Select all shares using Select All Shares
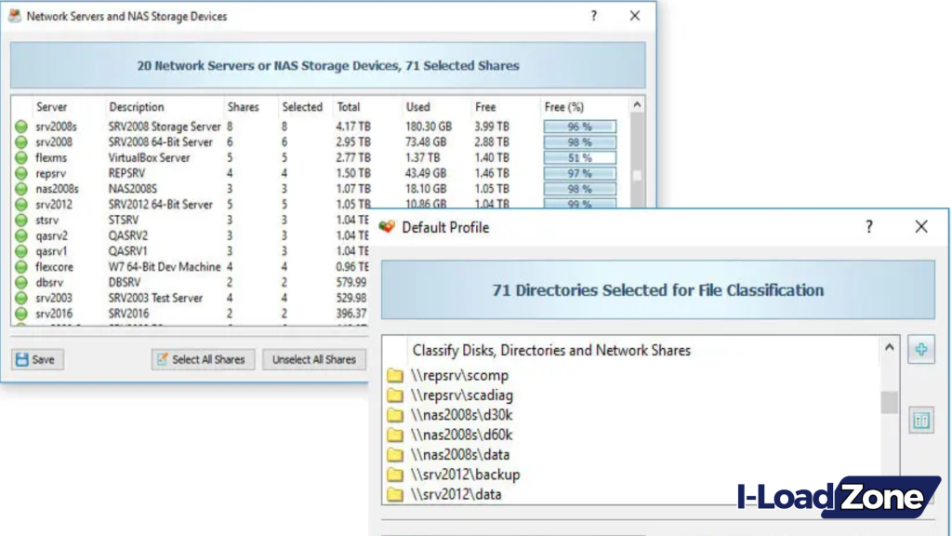 [203, 359]
